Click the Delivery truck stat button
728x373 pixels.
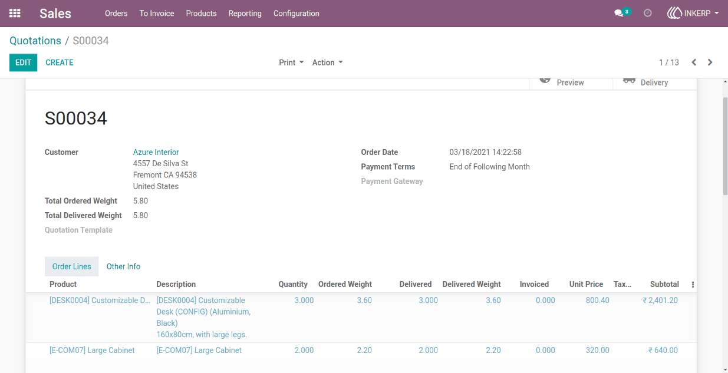(x=655, y=82)
